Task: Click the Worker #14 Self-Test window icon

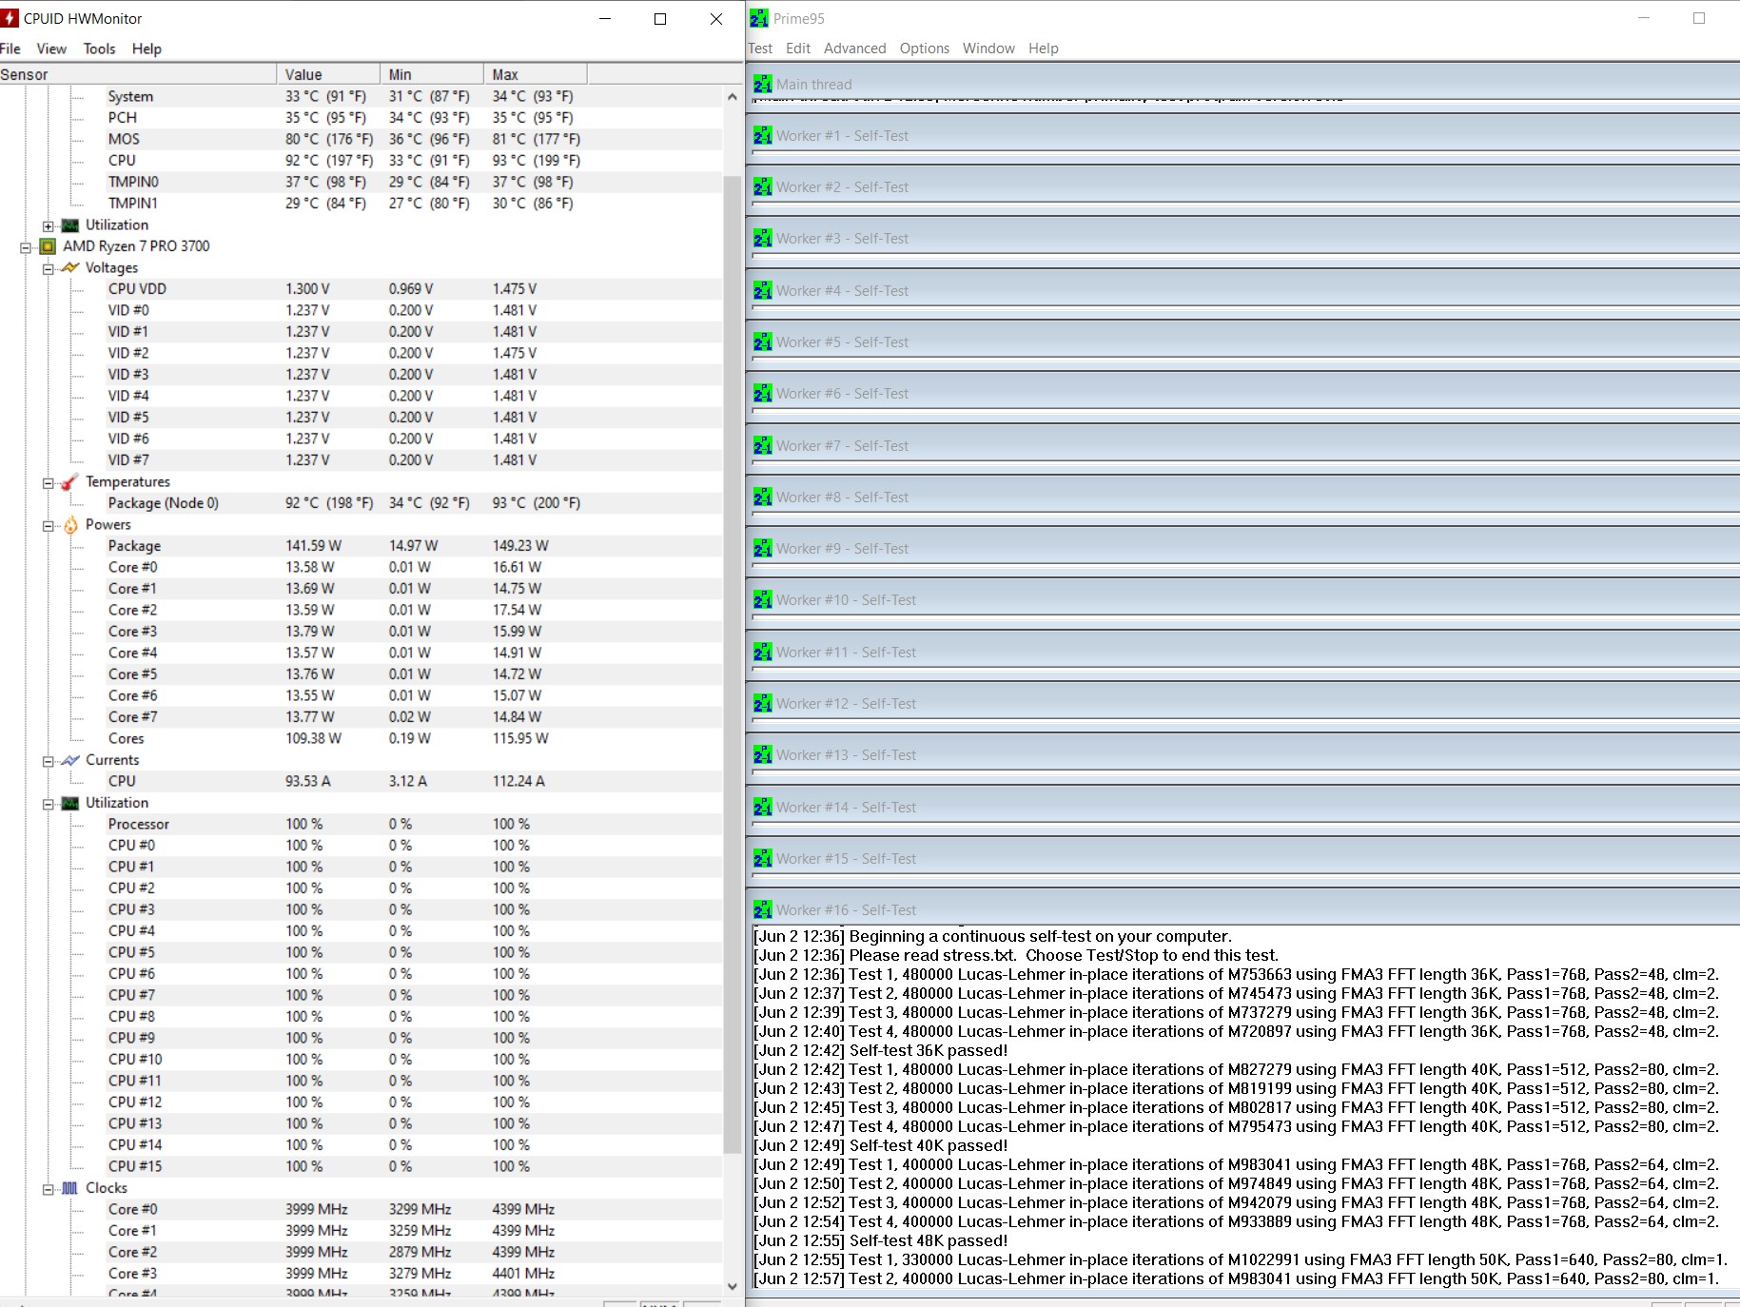Action: pos(763,807)
